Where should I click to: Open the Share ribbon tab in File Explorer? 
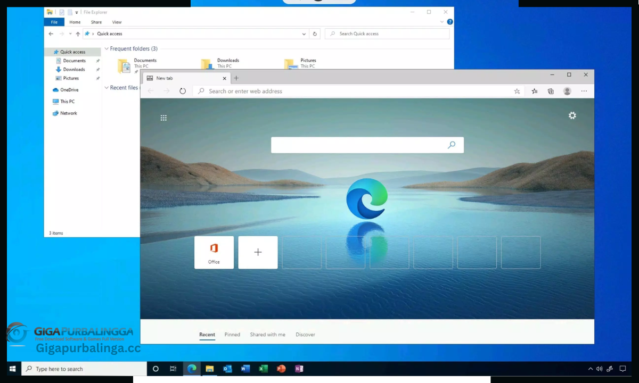coord(96,22)
